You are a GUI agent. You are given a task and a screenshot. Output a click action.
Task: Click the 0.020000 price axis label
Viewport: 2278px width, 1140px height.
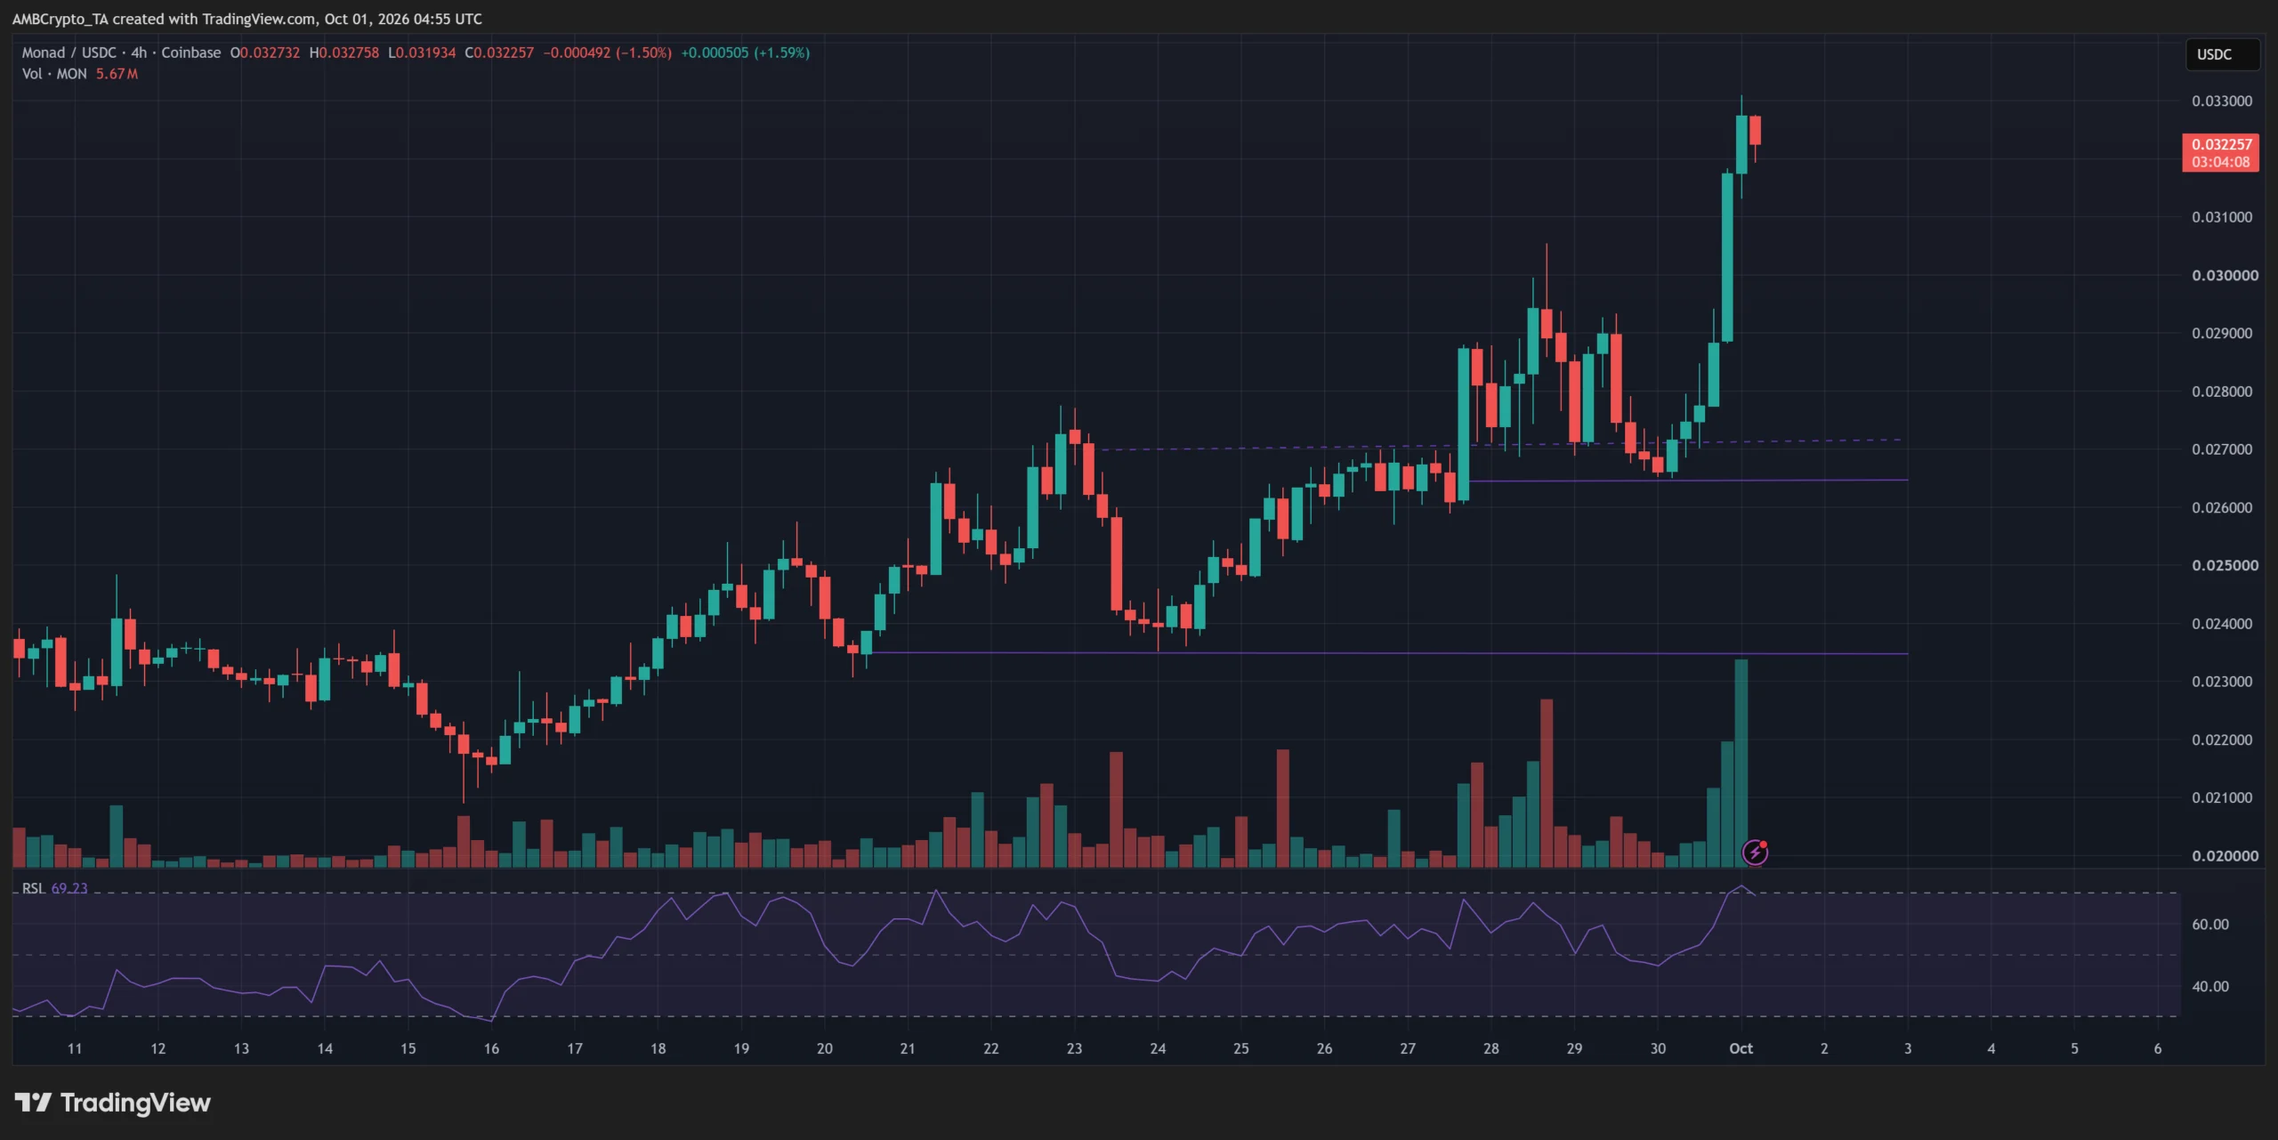(x=2225, y=855)
